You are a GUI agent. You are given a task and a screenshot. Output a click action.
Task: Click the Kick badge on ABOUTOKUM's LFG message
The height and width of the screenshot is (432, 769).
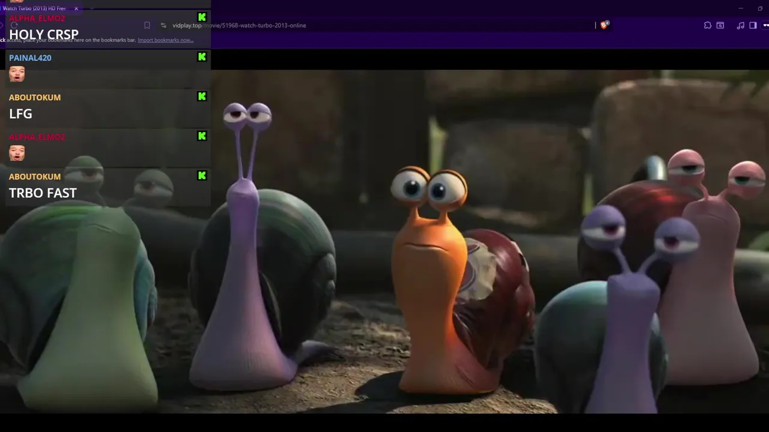(x=202, y=97)
